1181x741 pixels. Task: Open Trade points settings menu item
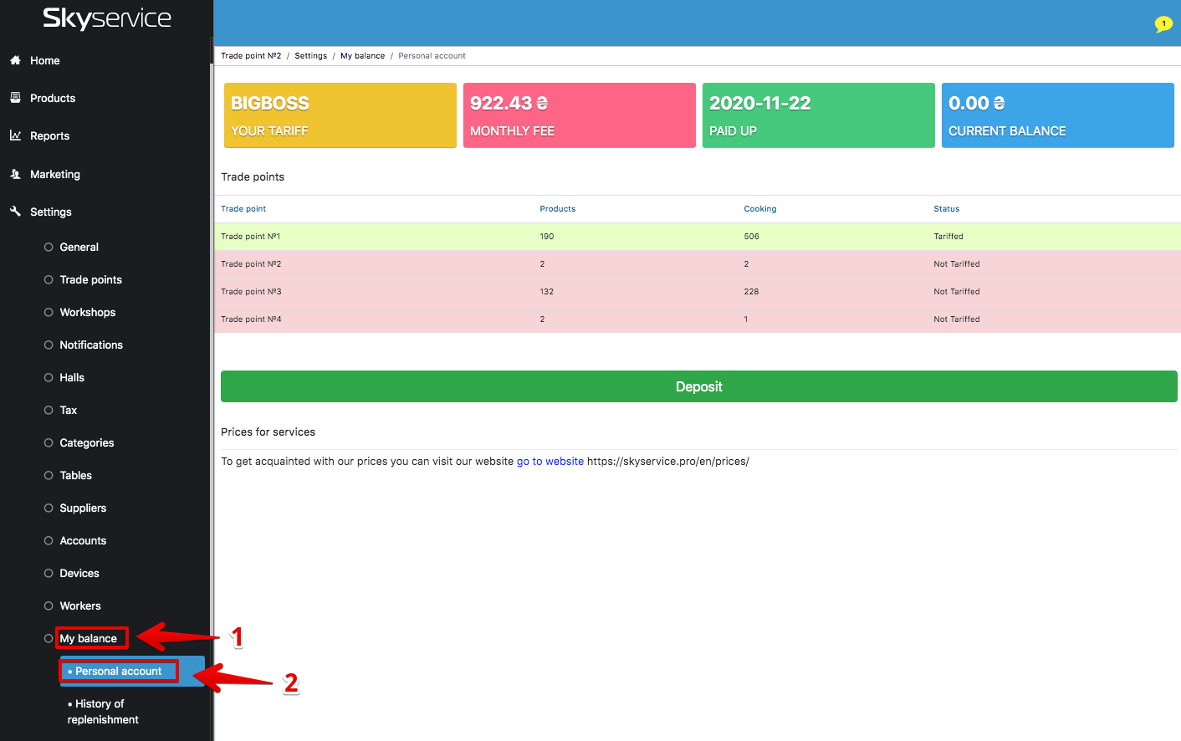90,280
